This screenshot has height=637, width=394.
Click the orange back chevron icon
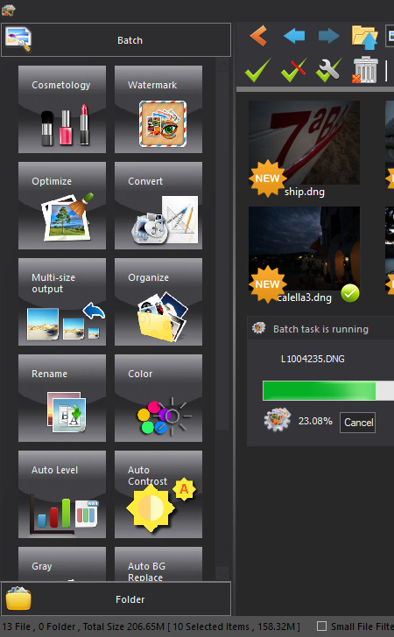click(x=258, y=36)
